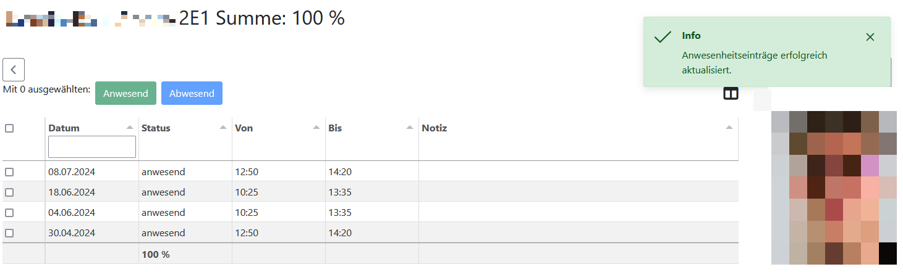
Task: Sort by Notiz column arrow
Action: point(729,127)
